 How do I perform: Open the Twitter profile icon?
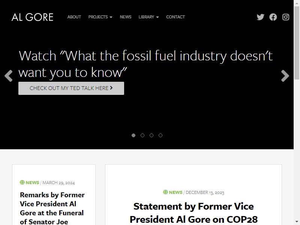[x=260, y=17]
